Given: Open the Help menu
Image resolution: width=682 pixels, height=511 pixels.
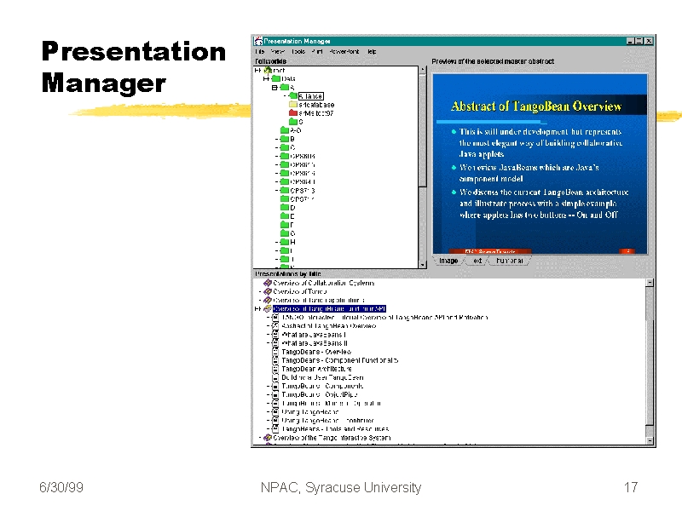Looking at the screenshot, I should coord(372,52).
